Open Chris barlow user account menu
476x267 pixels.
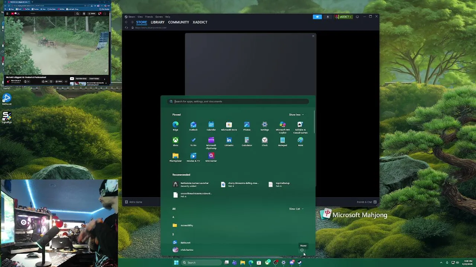point(183,250)
